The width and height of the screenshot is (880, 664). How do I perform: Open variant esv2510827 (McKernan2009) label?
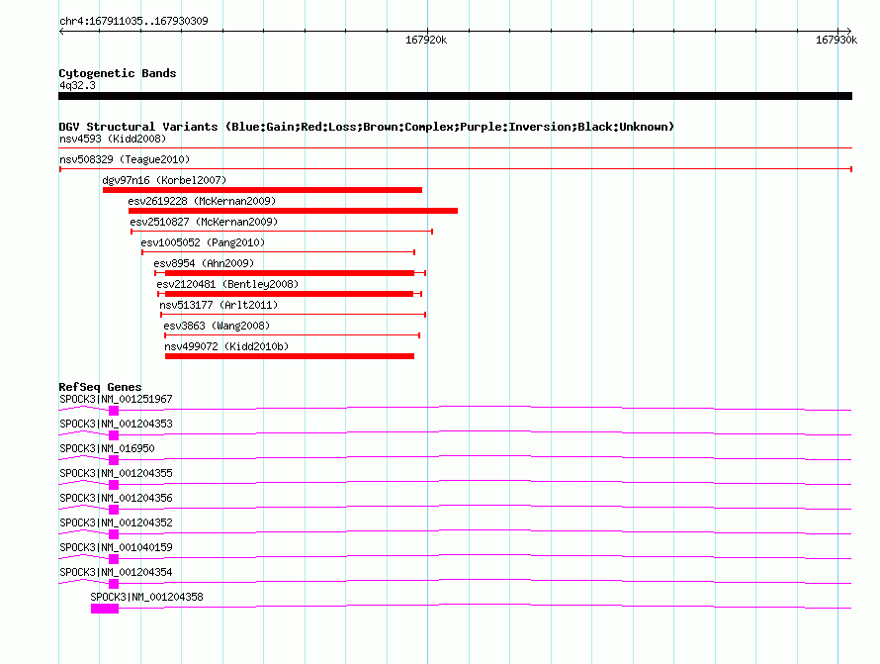[x=204, y=222]
